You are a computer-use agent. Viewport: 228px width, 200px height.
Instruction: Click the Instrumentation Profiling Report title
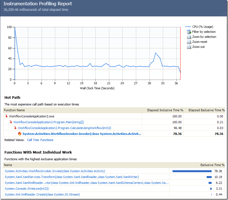pos(38,4)
